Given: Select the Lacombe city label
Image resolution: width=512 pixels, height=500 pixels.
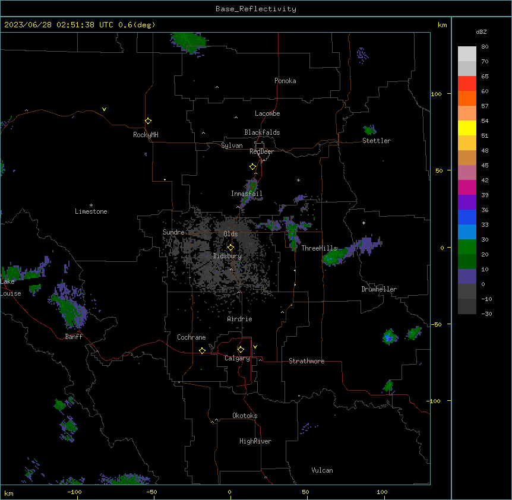Looking at the screenshot, I should [x=267, y=113].
